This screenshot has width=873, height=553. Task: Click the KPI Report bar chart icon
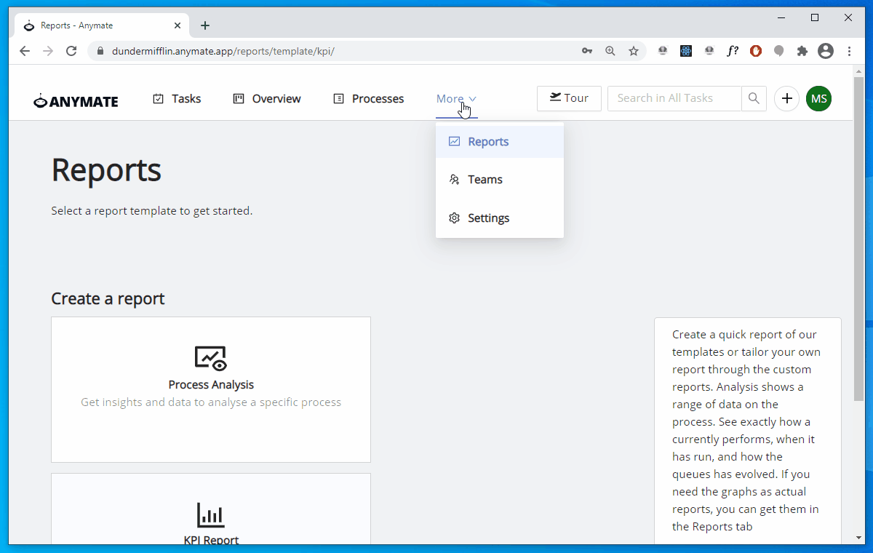point(211,515)
